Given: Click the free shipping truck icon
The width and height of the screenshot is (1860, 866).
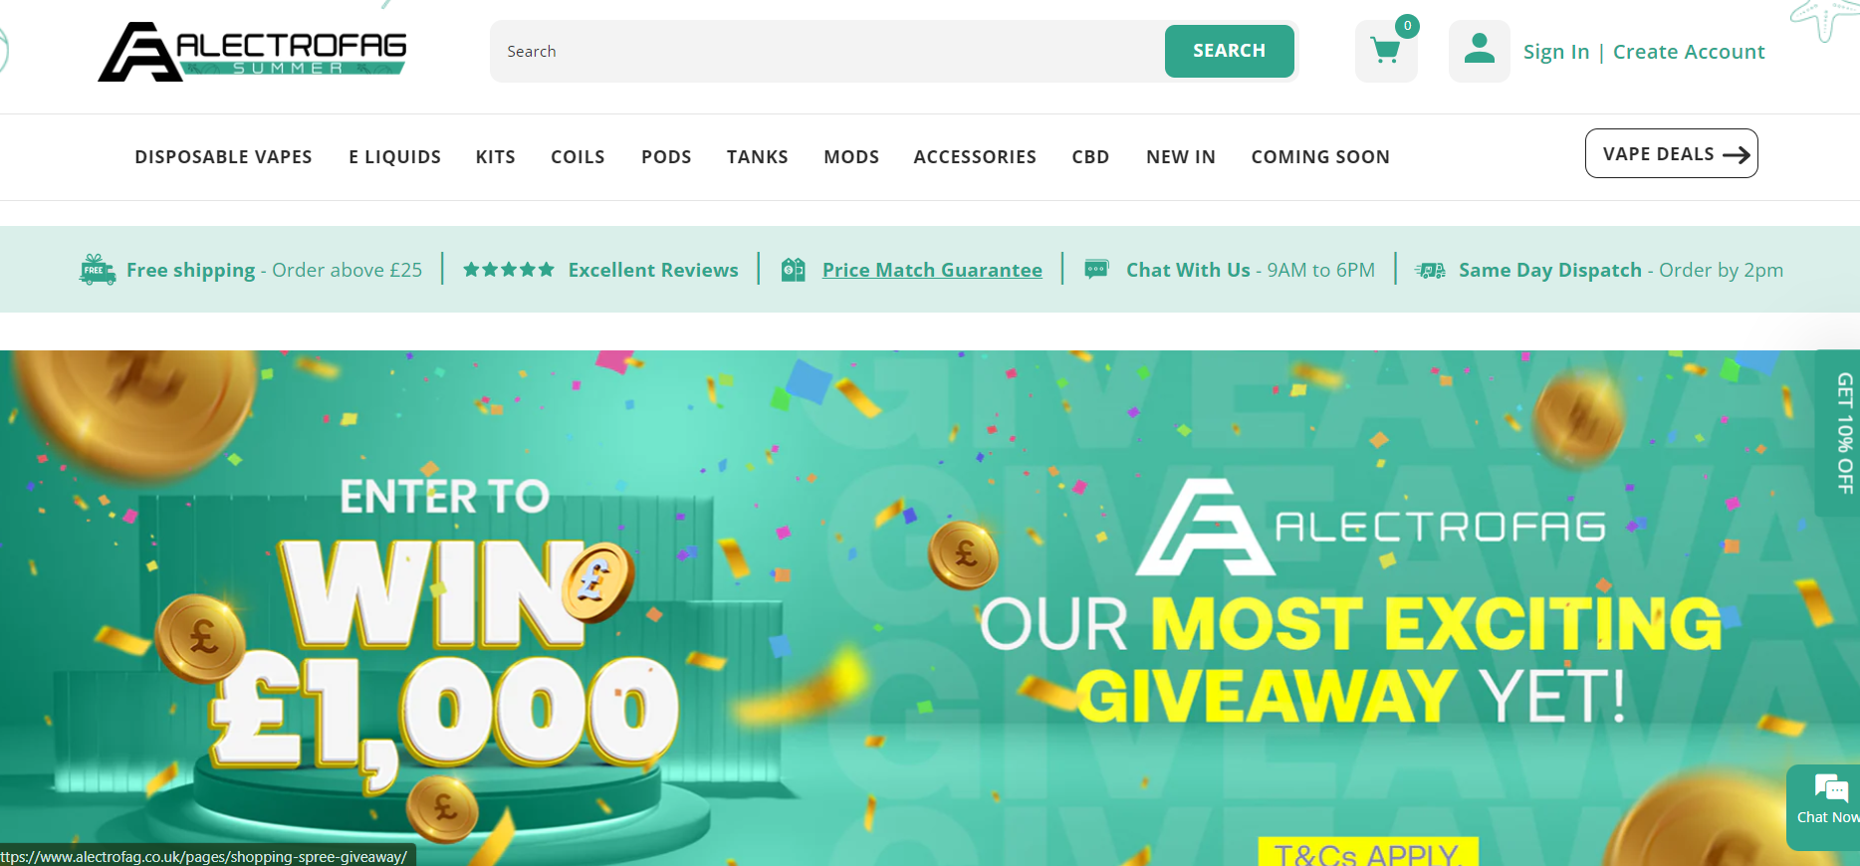Looking at the screenshot, I should pos(98,270).
